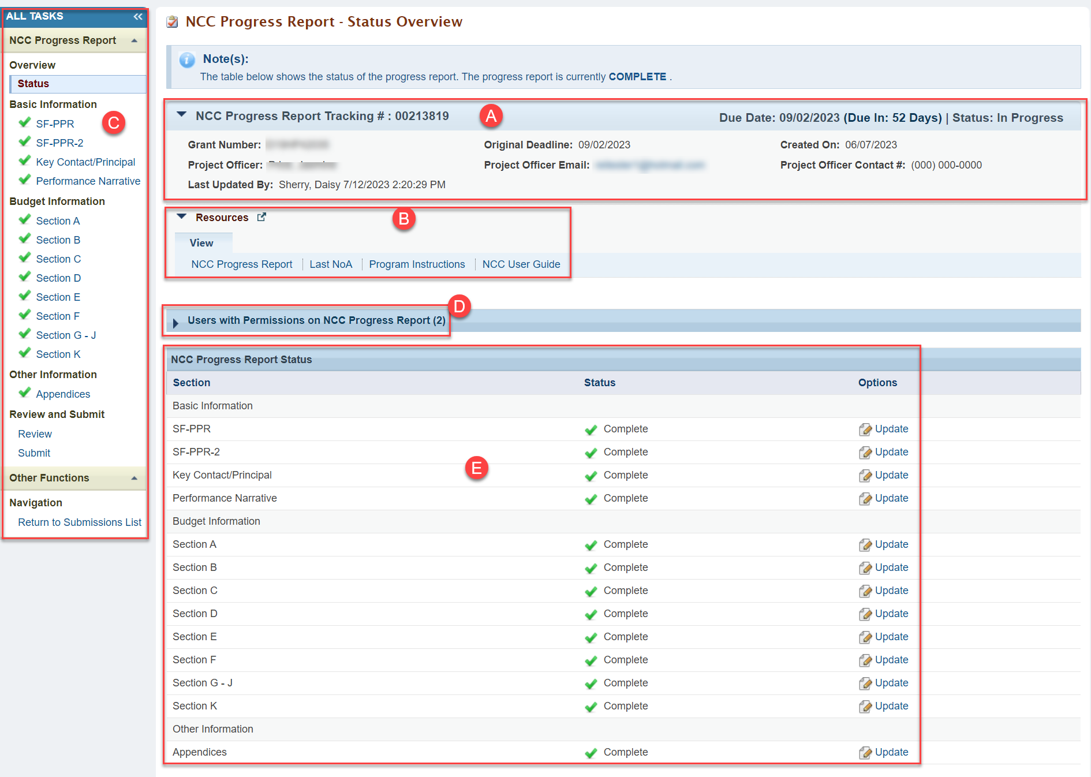
Task: Open the Submit link in sidebar
Action: point(34,453)
